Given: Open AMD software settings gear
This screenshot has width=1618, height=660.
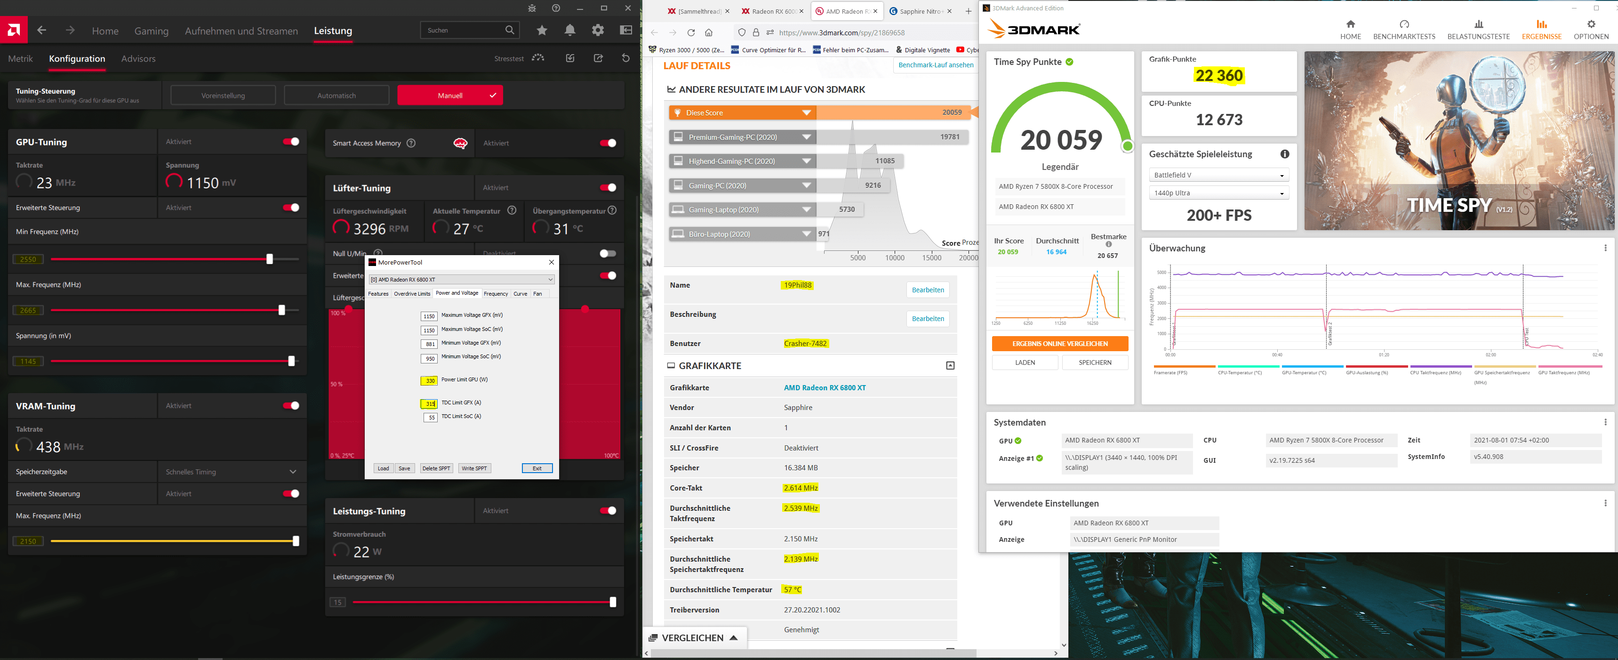Looking at the screenshot, I should [x=597, y=30].
